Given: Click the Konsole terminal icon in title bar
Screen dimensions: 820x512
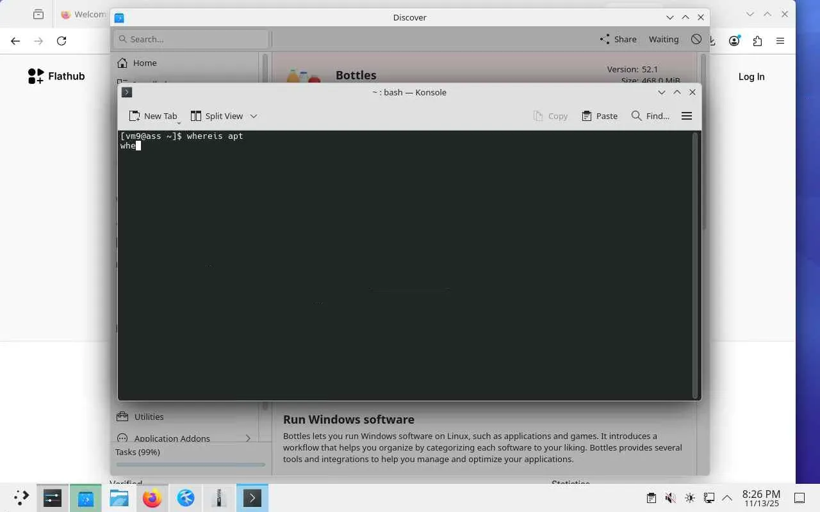Looking at the screenshot, I should [x=127, y=92].
